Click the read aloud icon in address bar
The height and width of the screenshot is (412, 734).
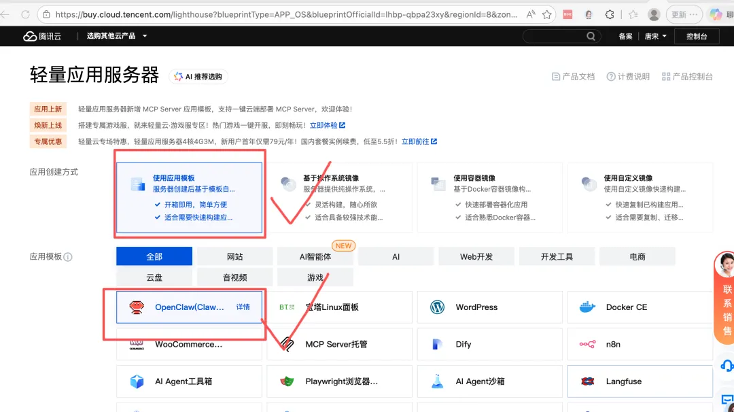pyautogui.click(x=530, y=14)
